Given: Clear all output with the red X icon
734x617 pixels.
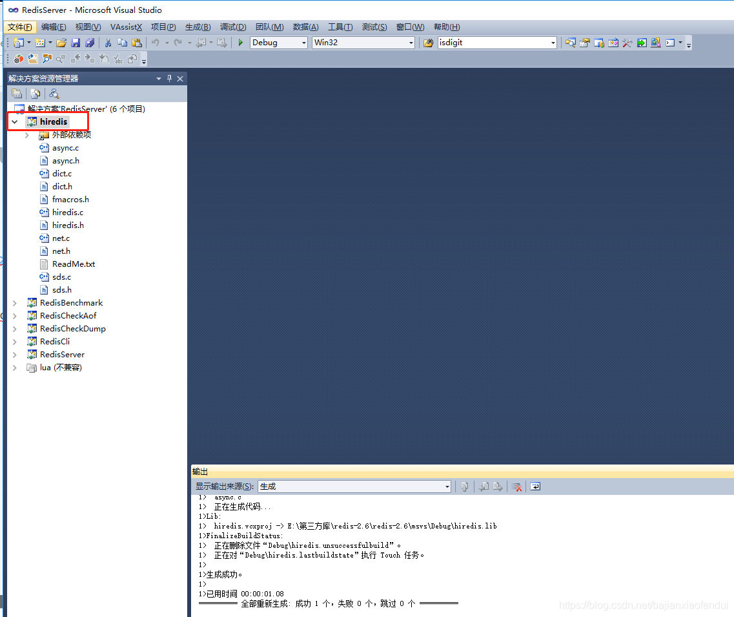Looking at the screenshot, I should 517,486.
